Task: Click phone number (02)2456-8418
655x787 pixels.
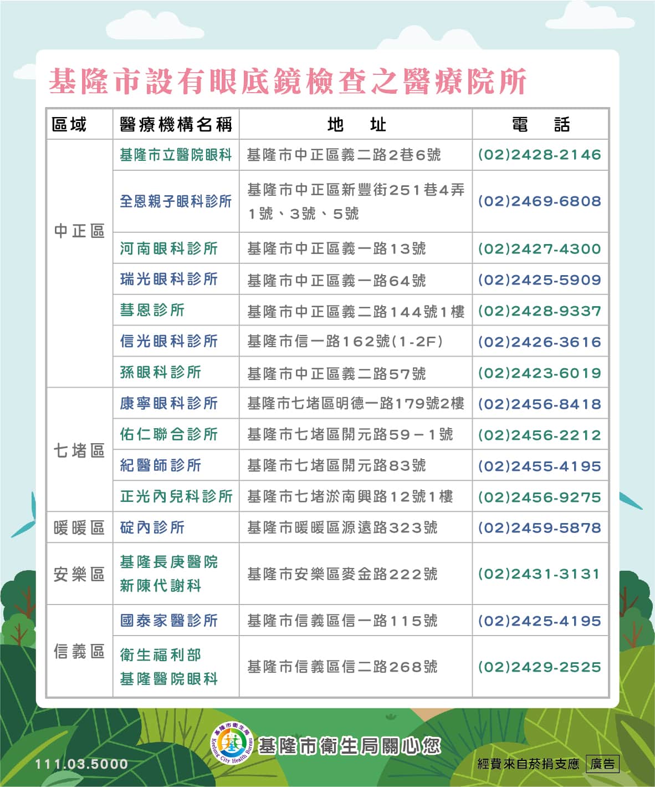Action: [540, 404]
